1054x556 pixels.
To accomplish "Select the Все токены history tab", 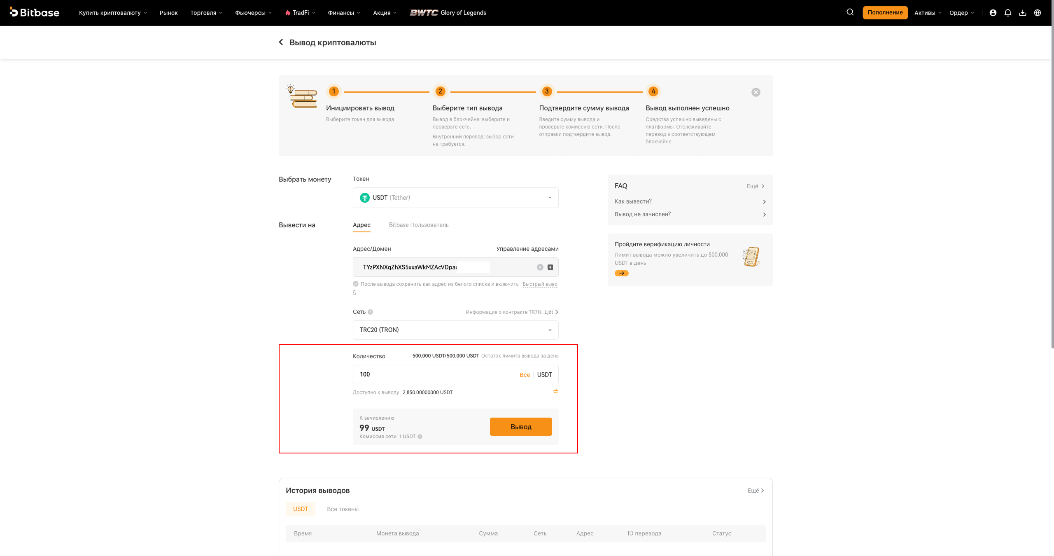I will pyautogui.click(x=343, y=509).
